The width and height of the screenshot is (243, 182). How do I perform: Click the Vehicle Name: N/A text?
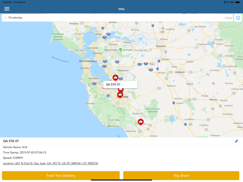15,147
